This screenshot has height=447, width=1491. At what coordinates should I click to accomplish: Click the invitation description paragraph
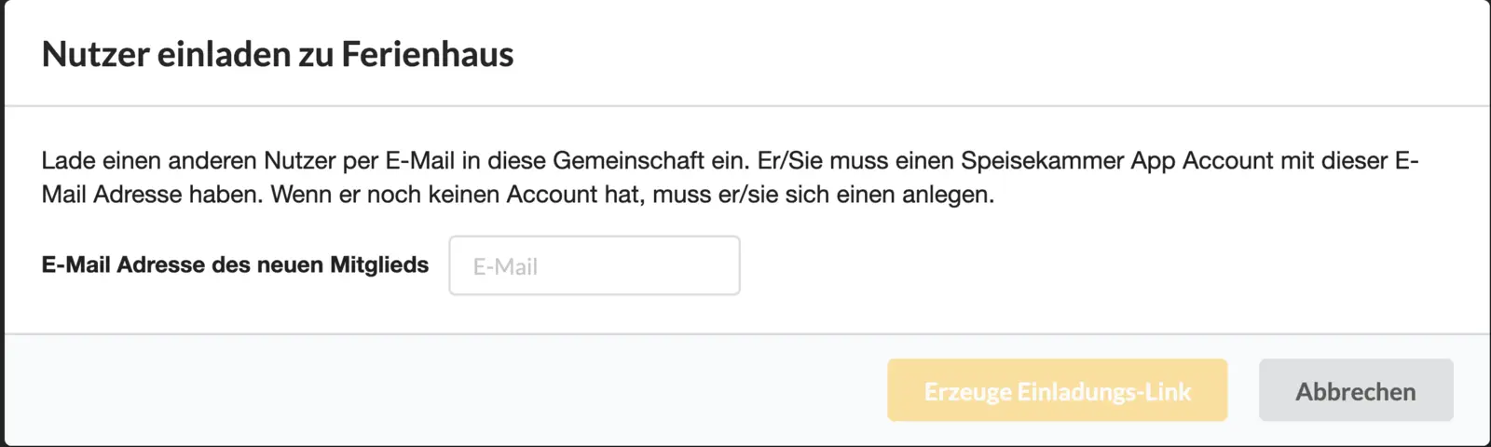tap(731, 177)
